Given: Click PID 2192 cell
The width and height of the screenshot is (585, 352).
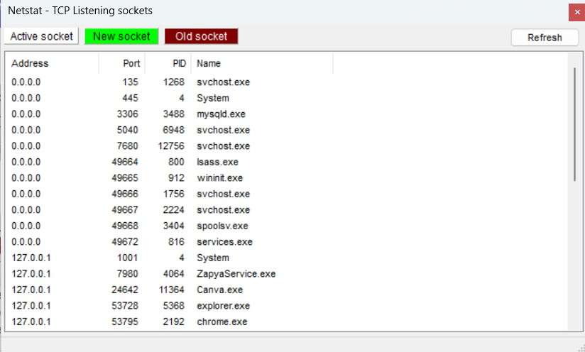Looking at the screenshot, I should 173,321.
